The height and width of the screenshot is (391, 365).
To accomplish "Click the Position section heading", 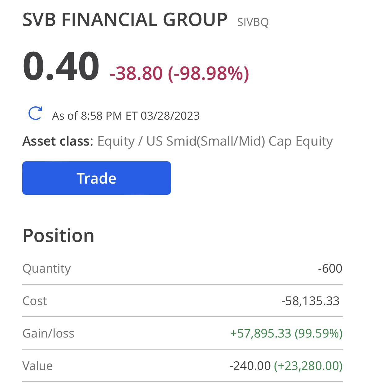I will pos(59,236).
